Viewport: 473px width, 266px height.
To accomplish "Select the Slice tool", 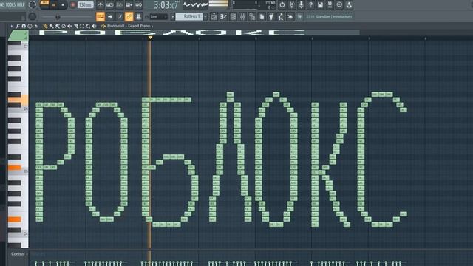I will point(76,27).
